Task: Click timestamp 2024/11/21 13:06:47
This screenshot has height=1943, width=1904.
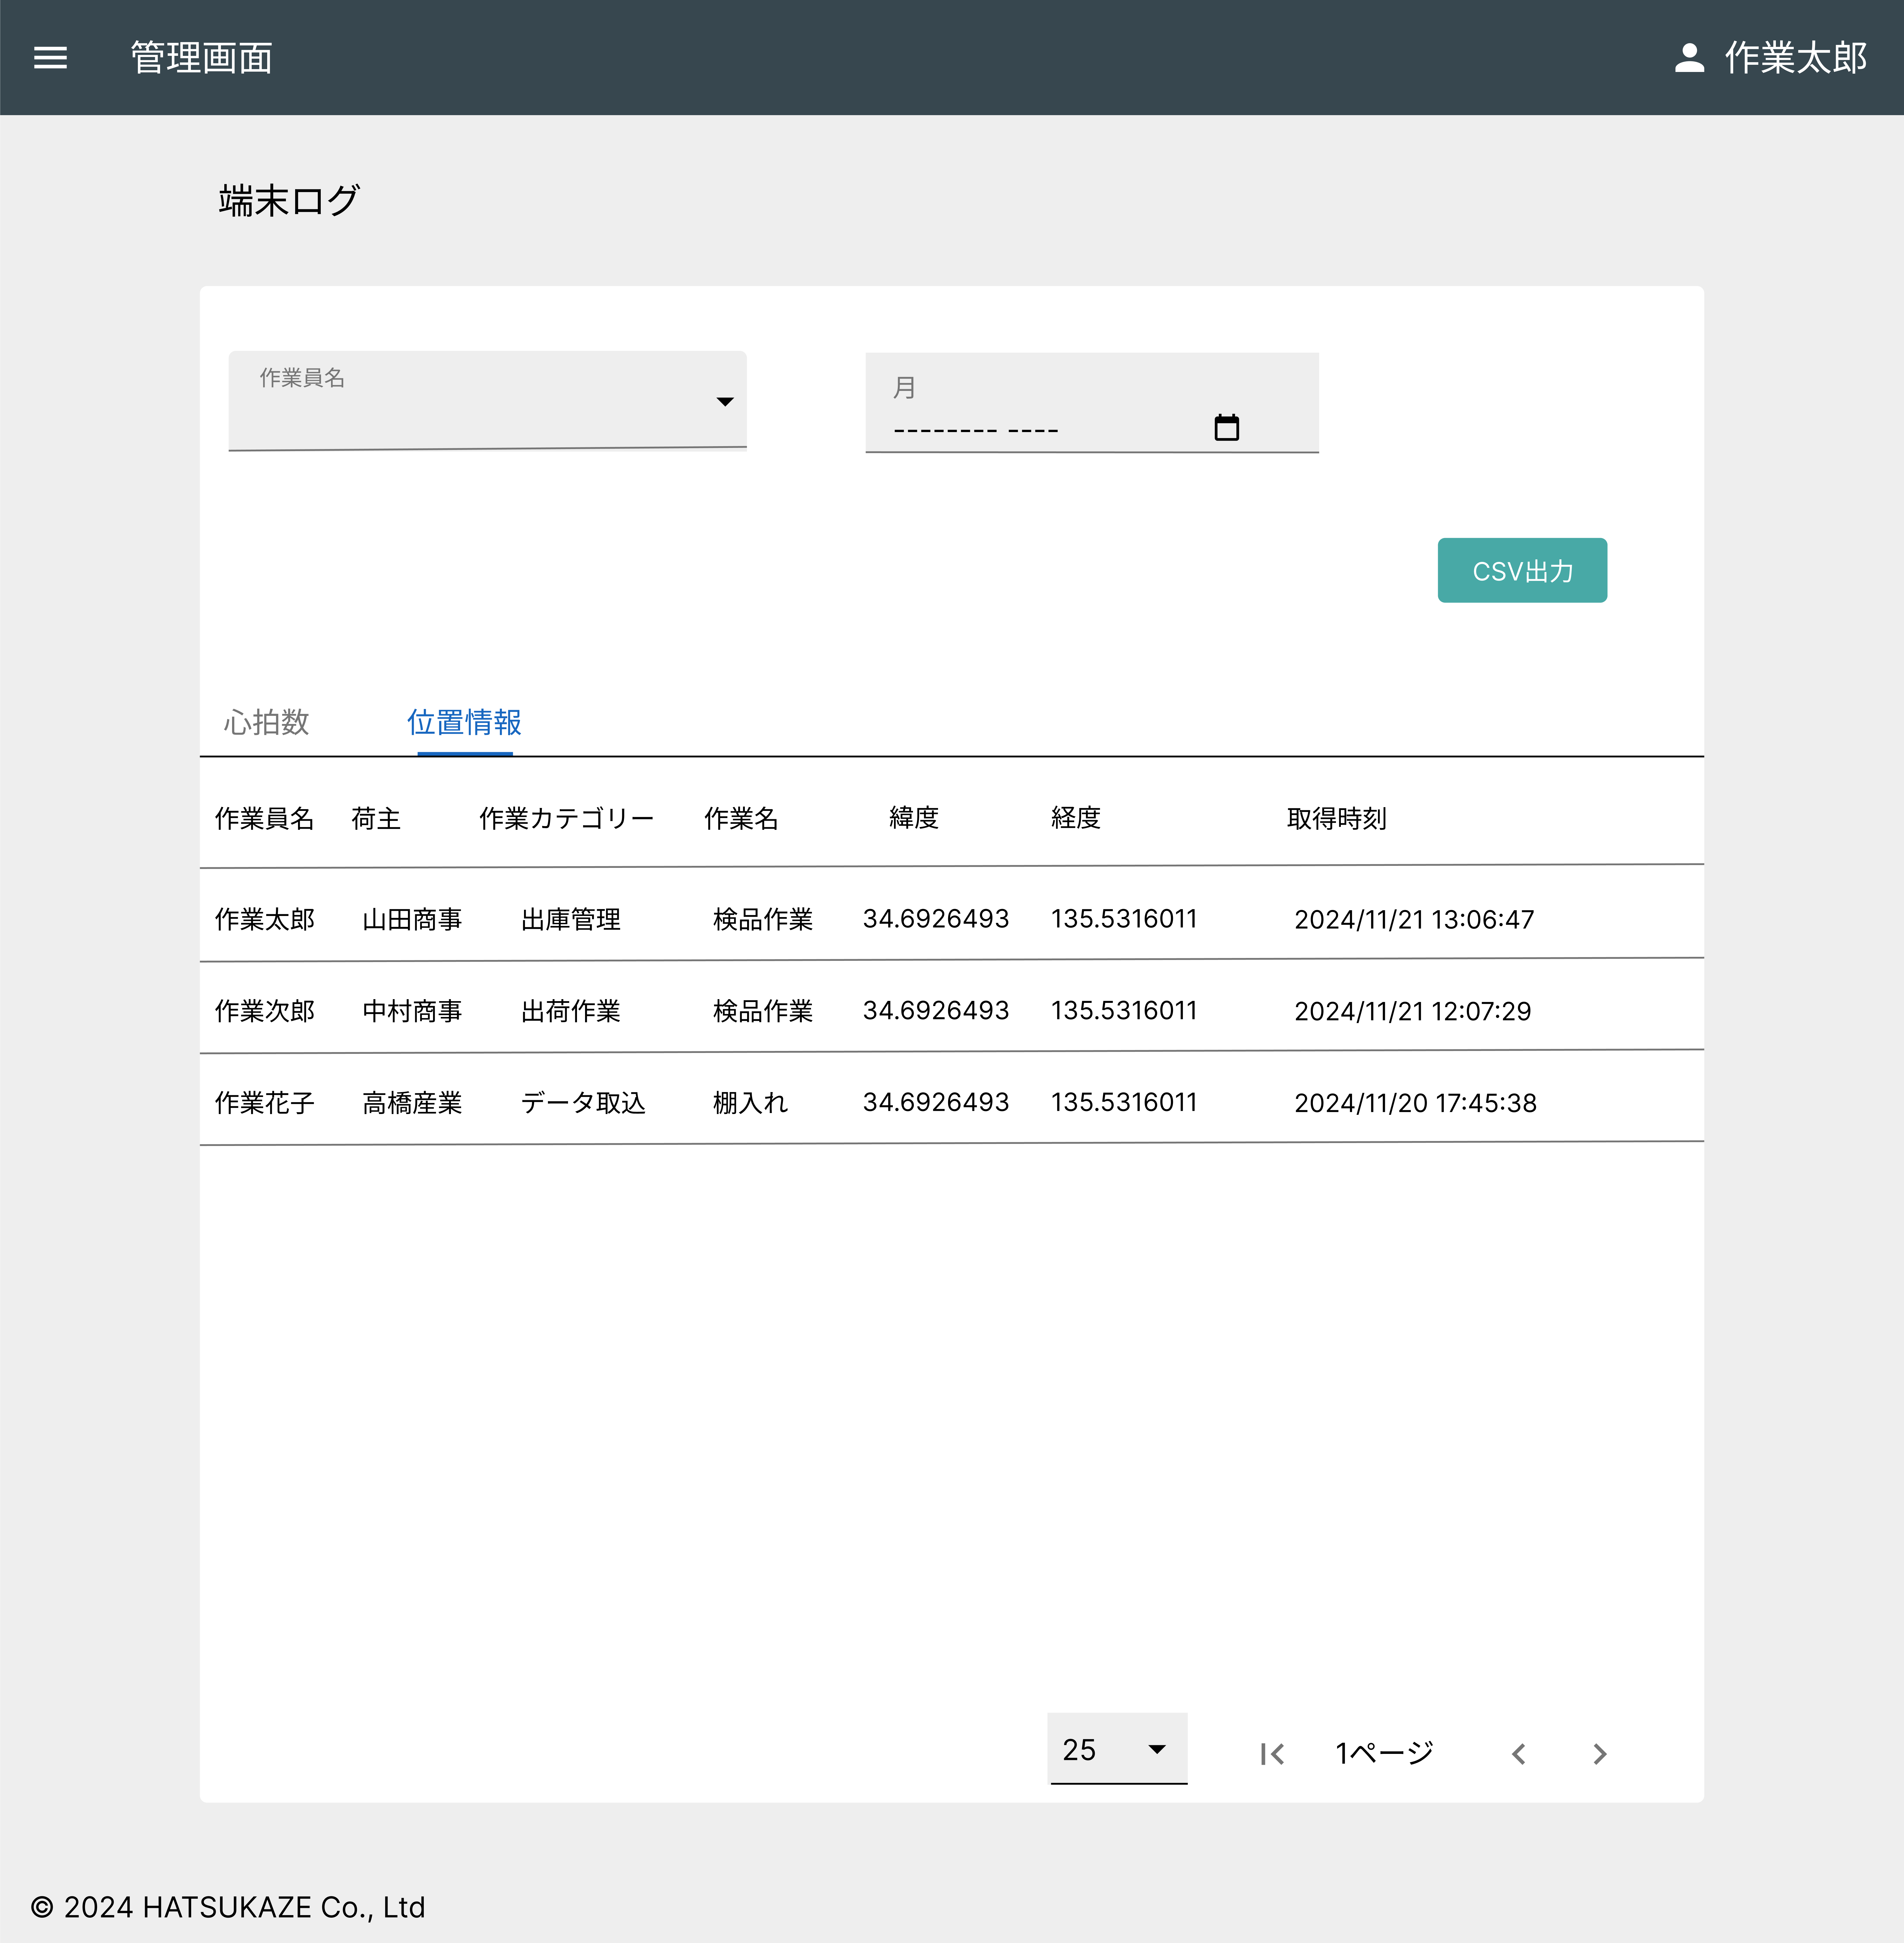Action: point(1414,920)
